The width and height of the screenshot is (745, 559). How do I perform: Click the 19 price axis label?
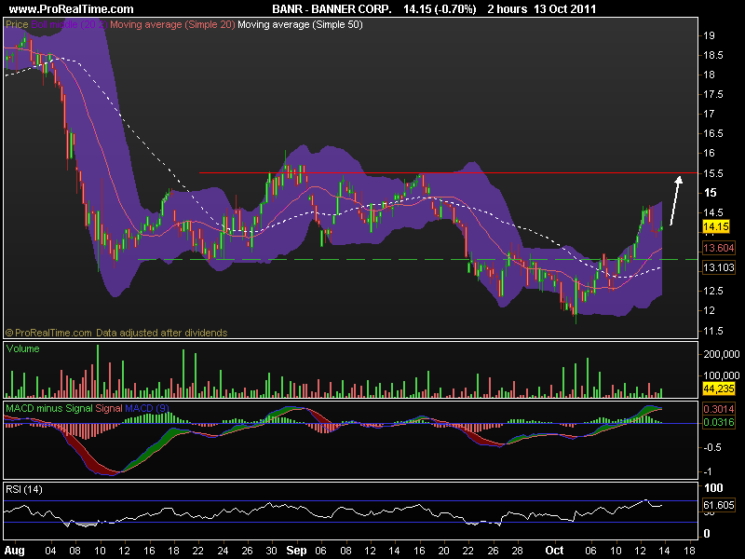click(709, 35)
